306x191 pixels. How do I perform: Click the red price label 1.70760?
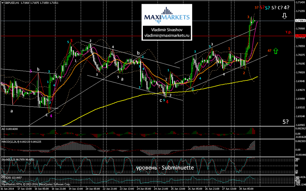tap(301, 36)
